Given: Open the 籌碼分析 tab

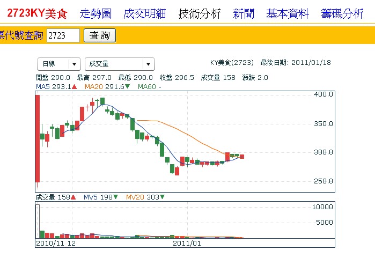Looking at the screenshot, I should point(342,13).
